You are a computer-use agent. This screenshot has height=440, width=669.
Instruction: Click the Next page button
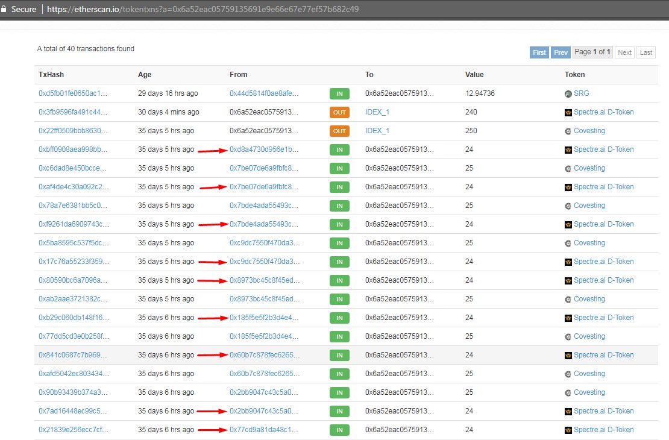[x=624, y=52]
